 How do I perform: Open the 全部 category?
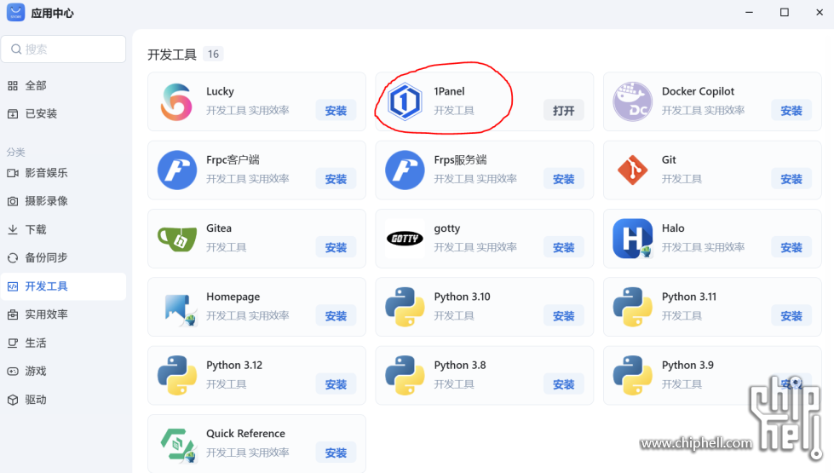click(x=63, y=85)
